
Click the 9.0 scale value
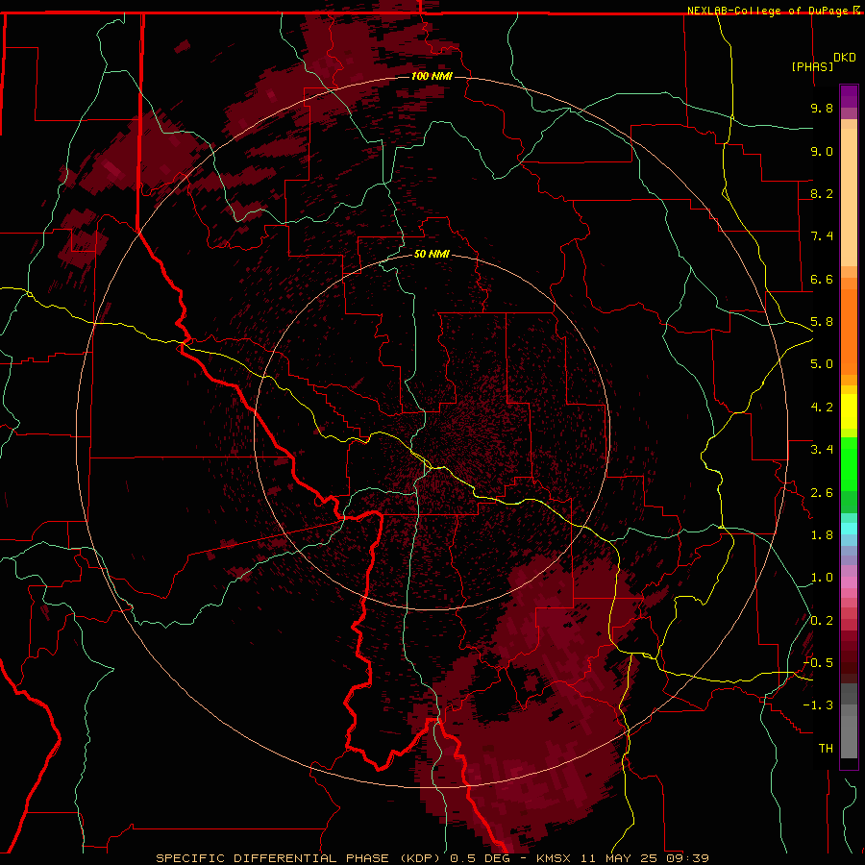(822, 151)
